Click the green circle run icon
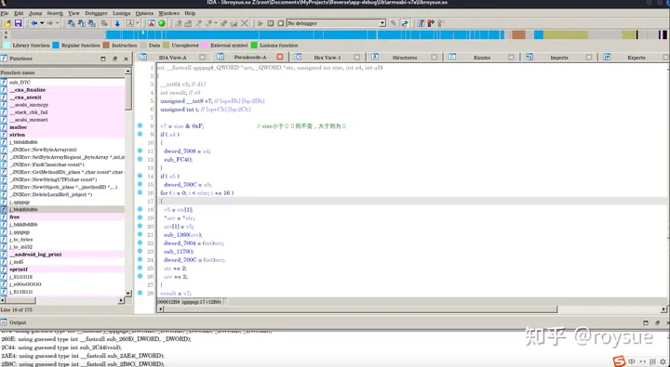This screenshot has height=367, width=670. 162,23
